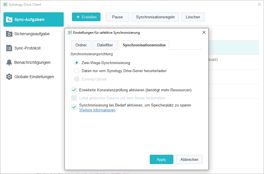
Task: Click the Sync-Protokoll log list icon
Action: pyautogui.click(x=9, y=48)
